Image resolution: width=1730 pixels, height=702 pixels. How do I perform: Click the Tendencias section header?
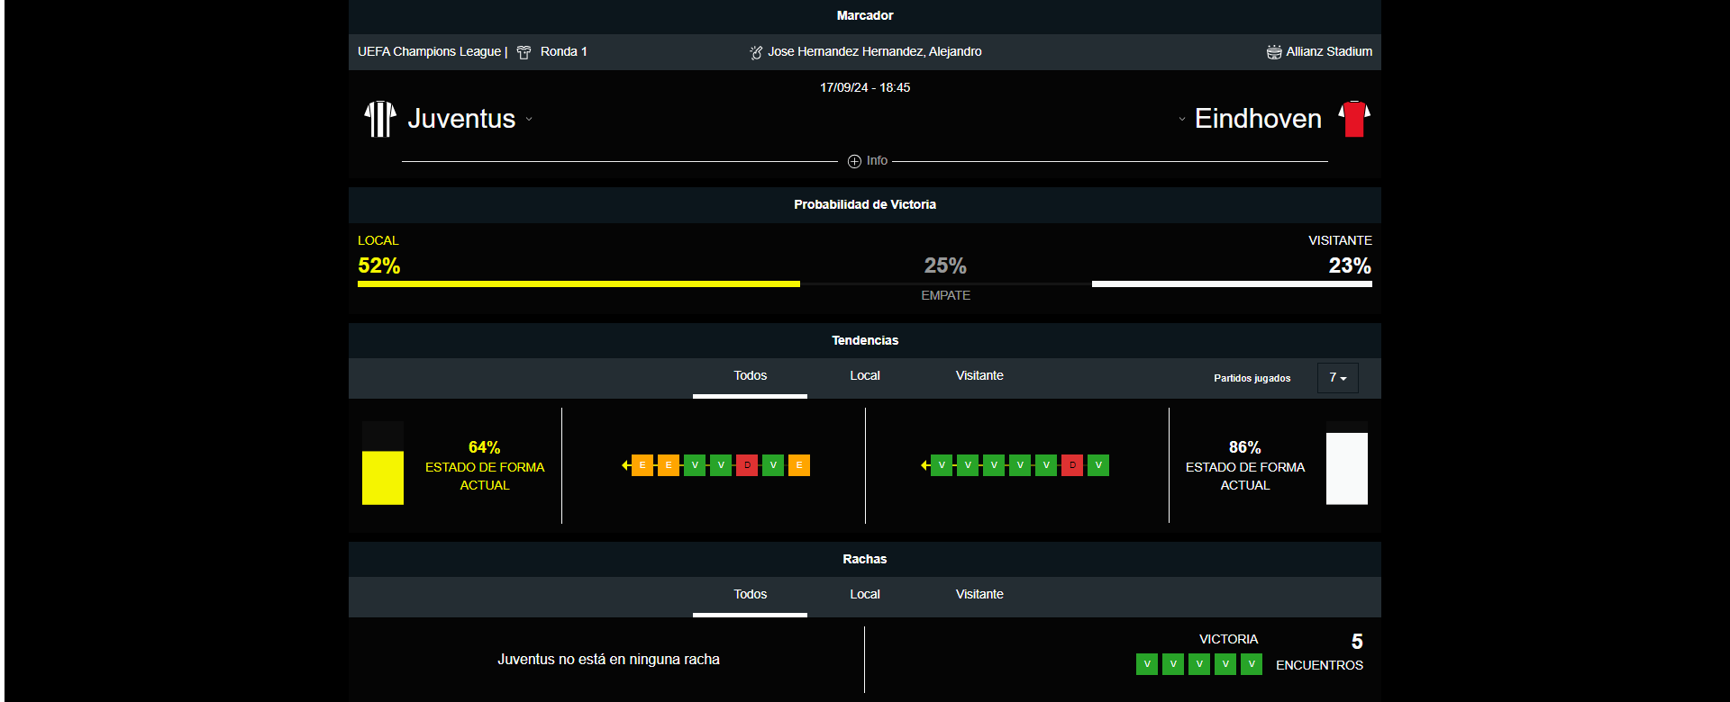point(865,341)
